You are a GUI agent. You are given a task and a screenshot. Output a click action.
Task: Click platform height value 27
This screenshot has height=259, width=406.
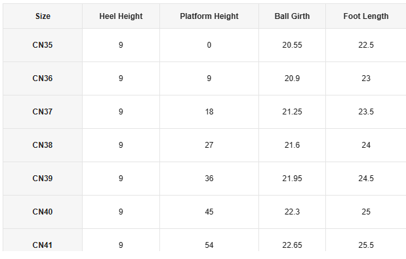pos(209,145)
